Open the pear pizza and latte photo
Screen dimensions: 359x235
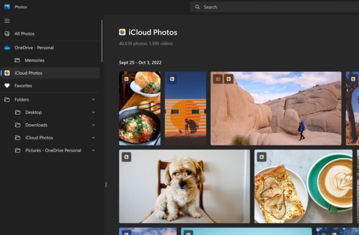pyautogui.click(x=303, y=186)
